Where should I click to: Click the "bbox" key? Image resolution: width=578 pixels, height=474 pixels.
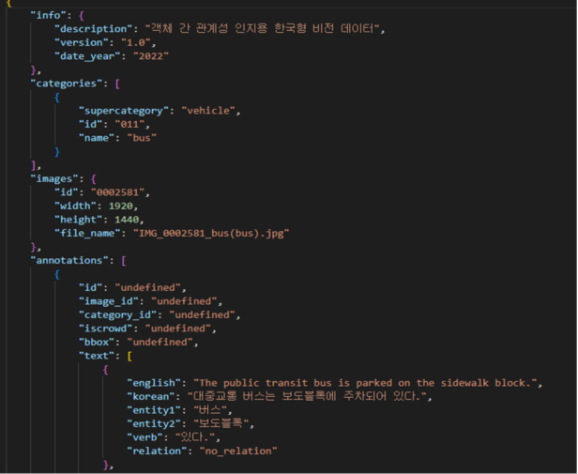[97, 343]
